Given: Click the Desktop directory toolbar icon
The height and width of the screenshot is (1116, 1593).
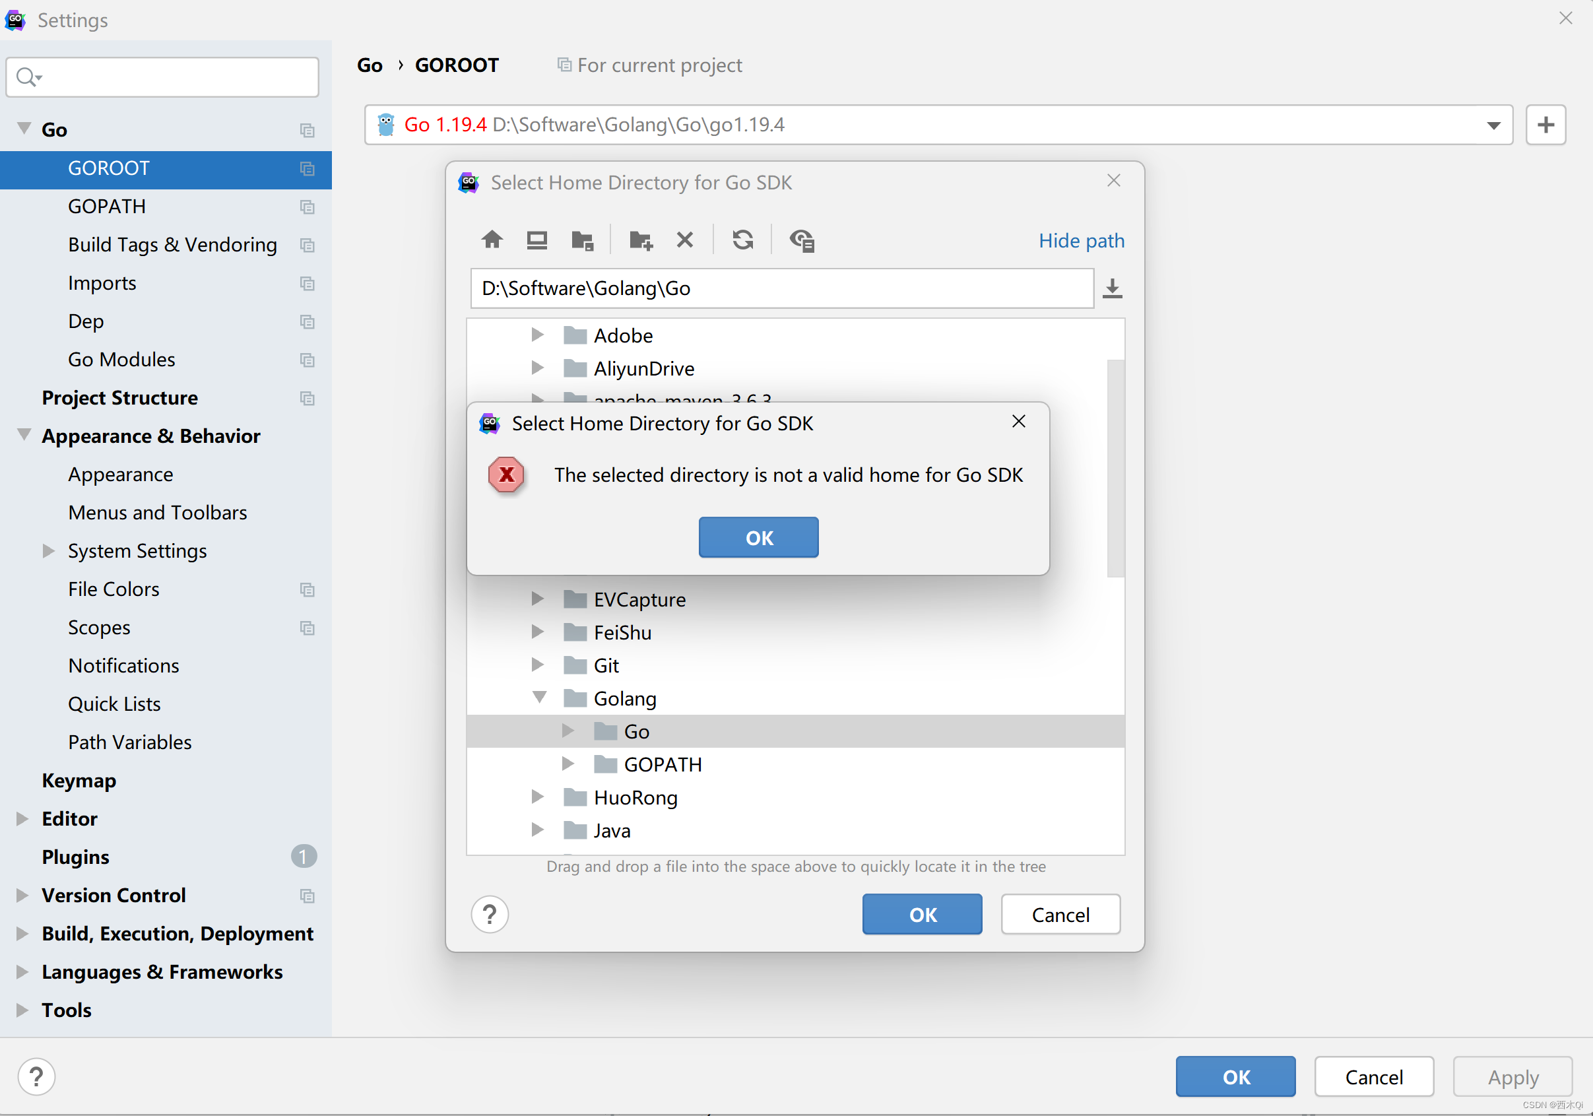Looking at the screenshot, I should click(x=536, y=240).
